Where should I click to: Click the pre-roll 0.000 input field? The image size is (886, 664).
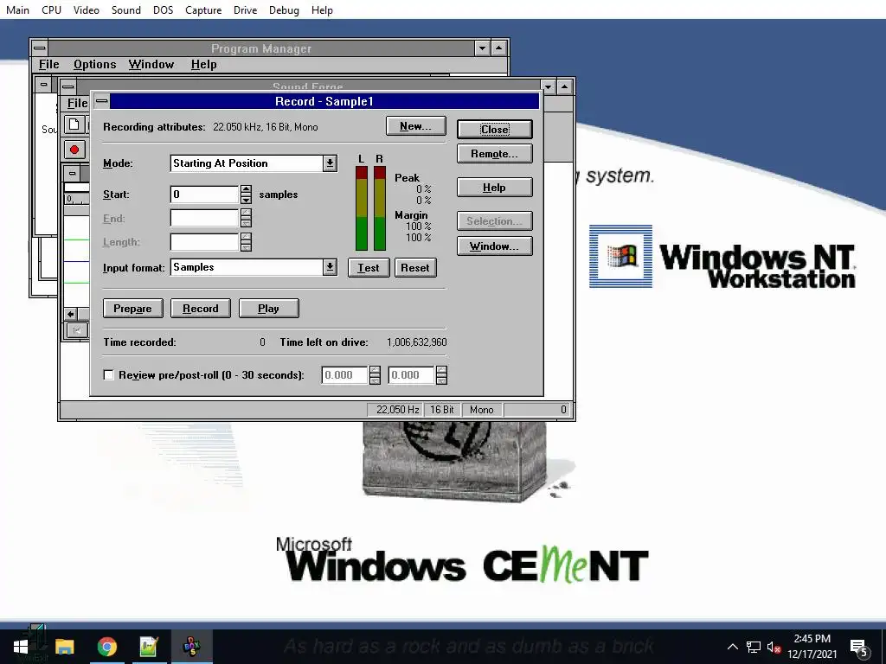point(344,375)
